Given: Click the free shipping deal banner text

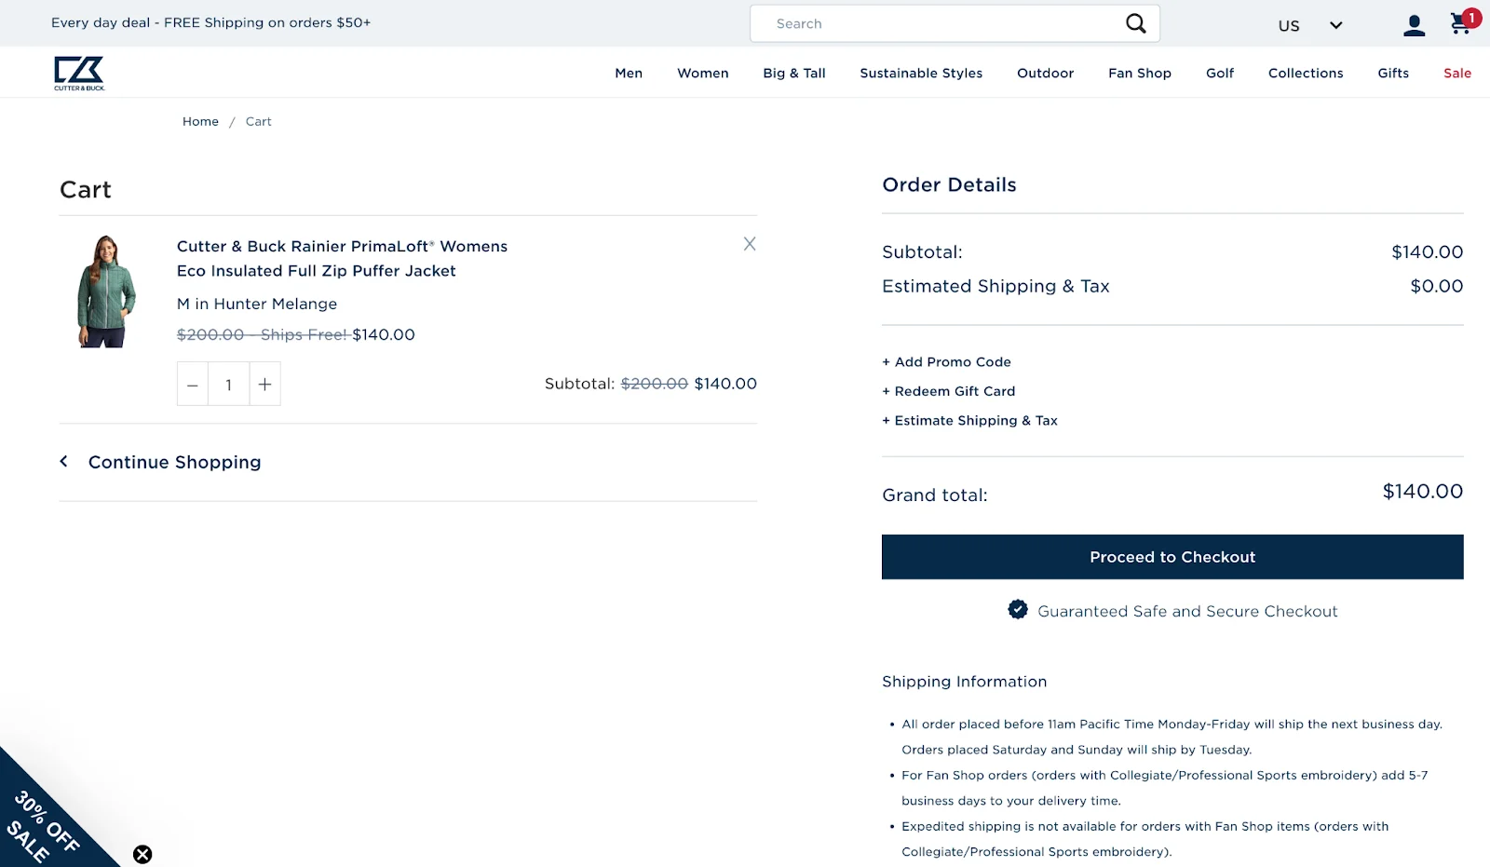Looking at the screenshot, I should [x=210, y=22].
